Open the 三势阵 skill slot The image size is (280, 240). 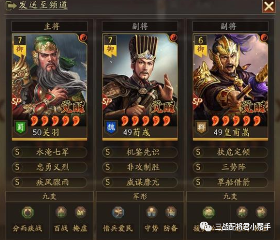(230, 167)
